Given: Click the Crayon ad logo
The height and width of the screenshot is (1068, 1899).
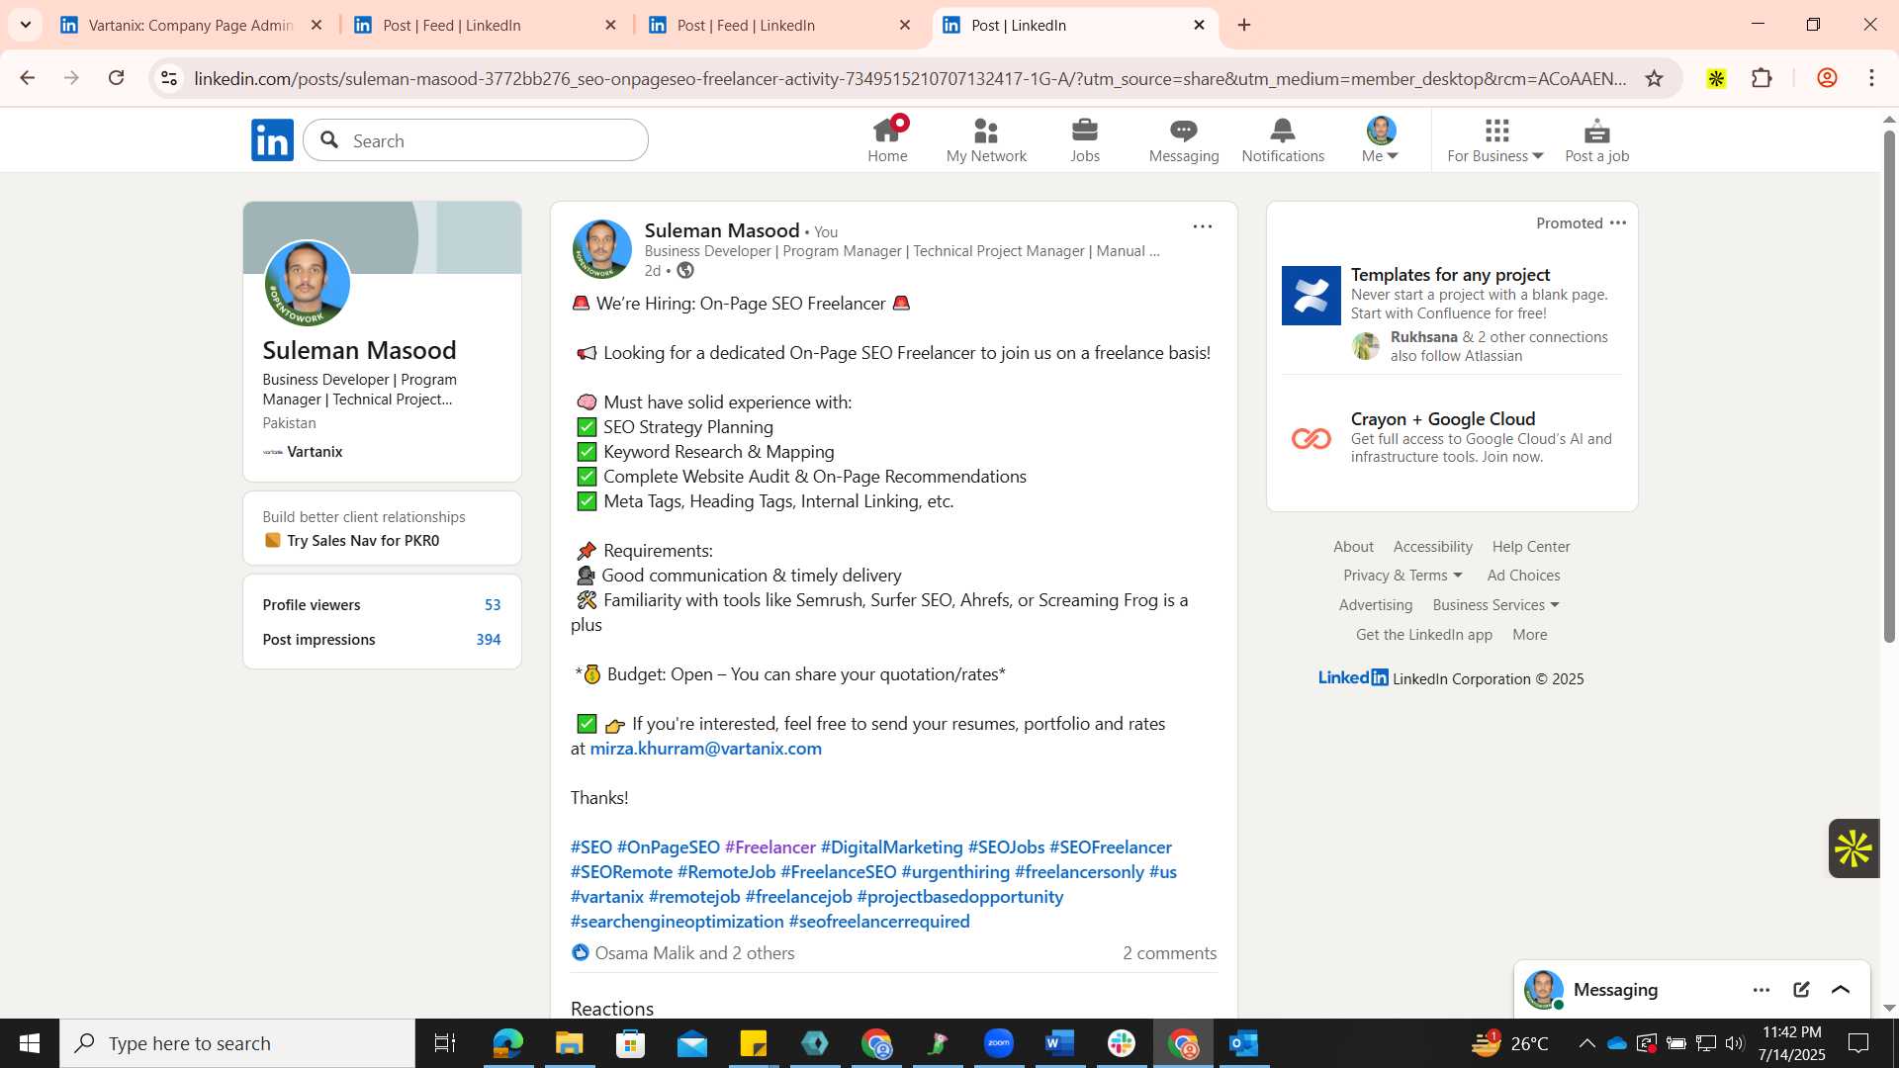Looking at the screenshot, I should pyautogui.click(x=1311, y=438).
